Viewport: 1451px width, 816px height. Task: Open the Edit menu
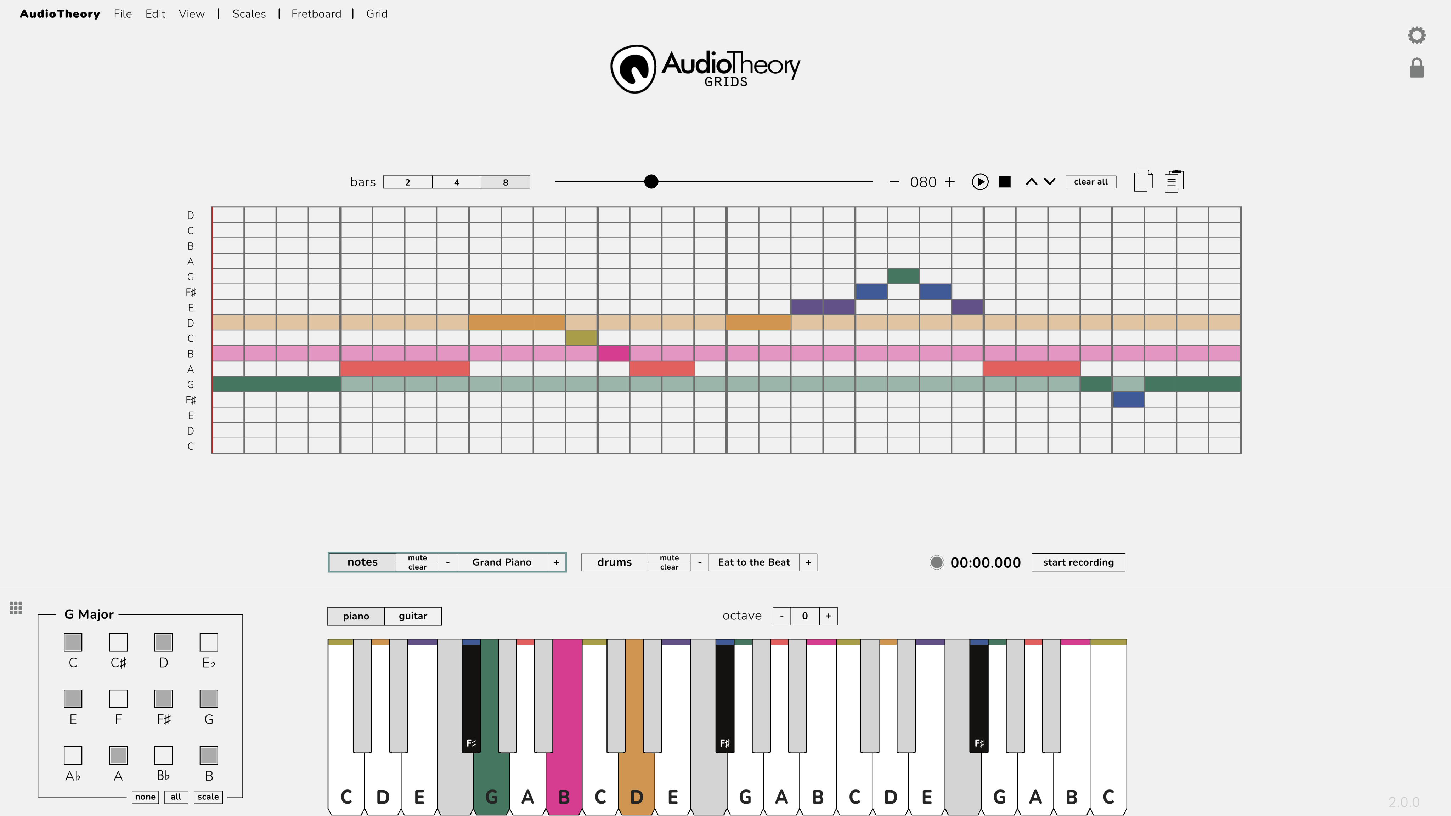tap(155, 13)
